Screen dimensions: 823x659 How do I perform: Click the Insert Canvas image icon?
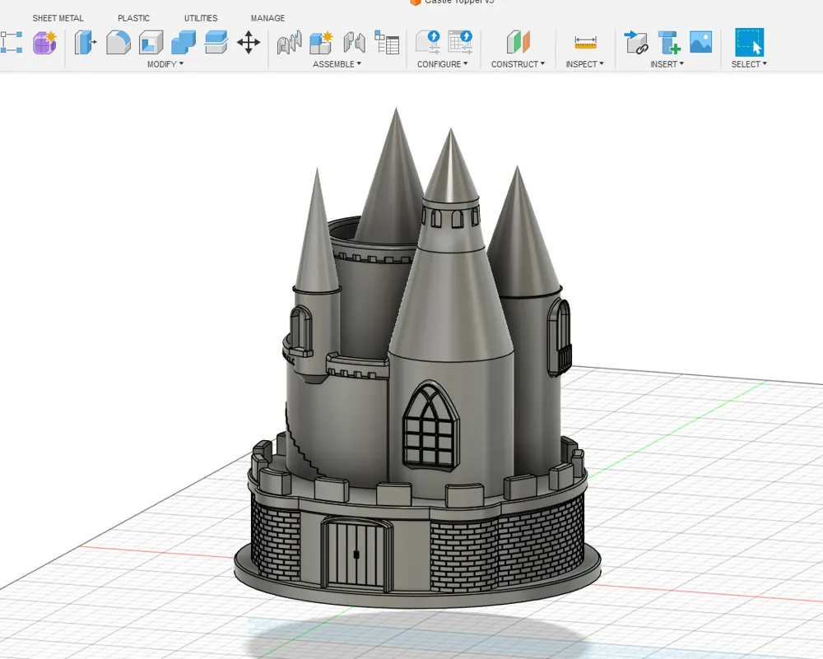tap(700, 43)
